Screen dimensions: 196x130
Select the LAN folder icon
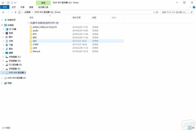[31, 48]
